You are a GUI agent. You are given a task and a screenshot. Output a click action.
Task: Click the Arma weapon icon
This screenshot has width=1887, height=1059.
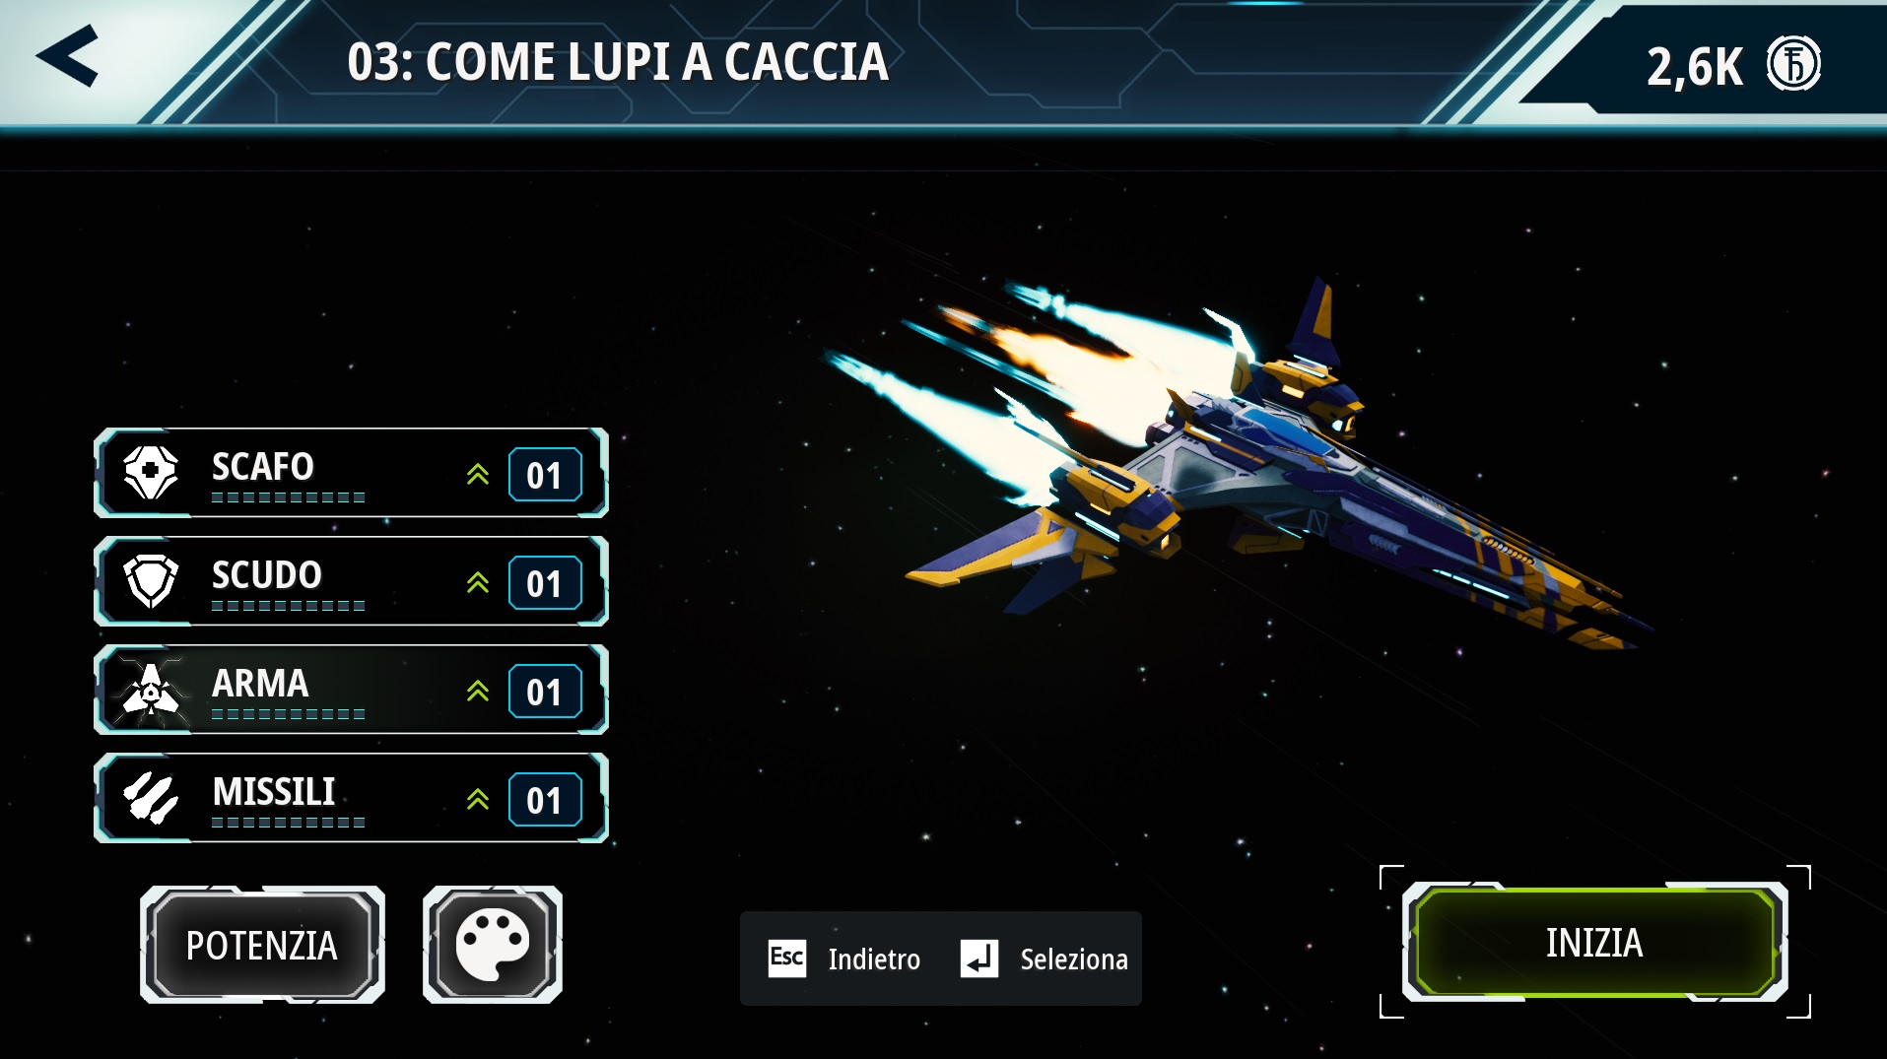pyautogui.click(x=151, y=690)
